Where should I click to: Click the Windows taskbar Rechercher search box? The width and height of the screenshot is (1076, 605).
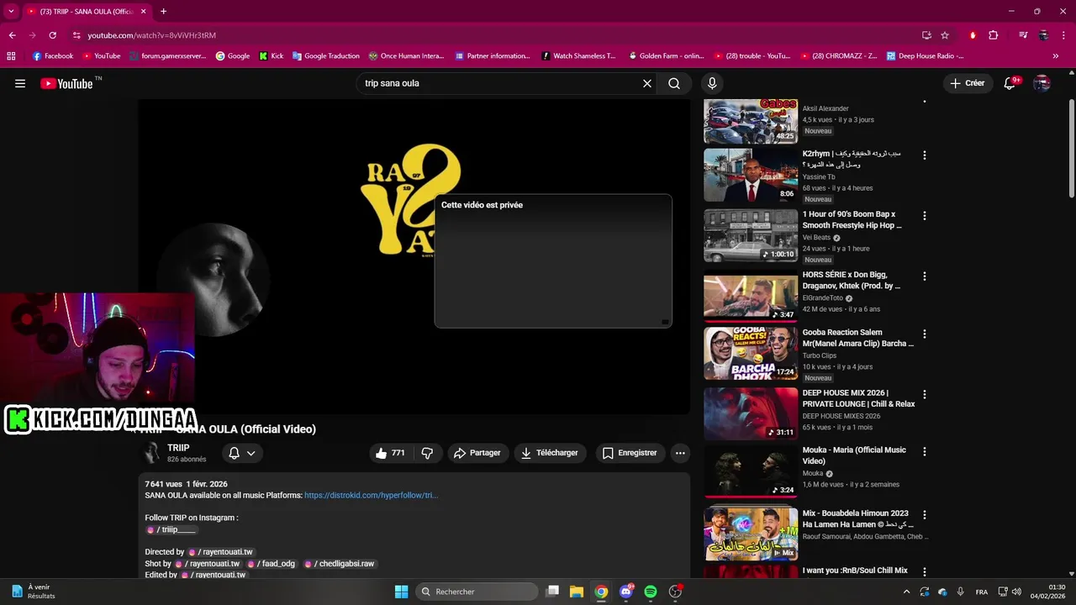tap(477, 592)
